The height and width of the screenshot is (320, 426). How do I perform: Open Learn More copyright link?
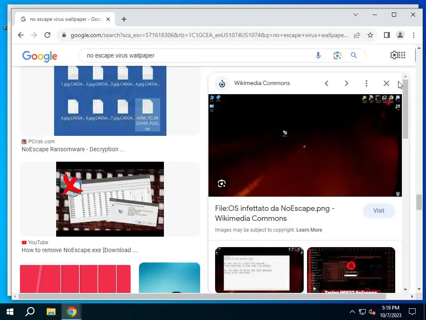click(x=309, y=230)
